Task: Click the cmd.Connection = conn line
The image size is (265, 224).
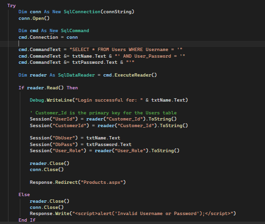Action: click(48, 37)
